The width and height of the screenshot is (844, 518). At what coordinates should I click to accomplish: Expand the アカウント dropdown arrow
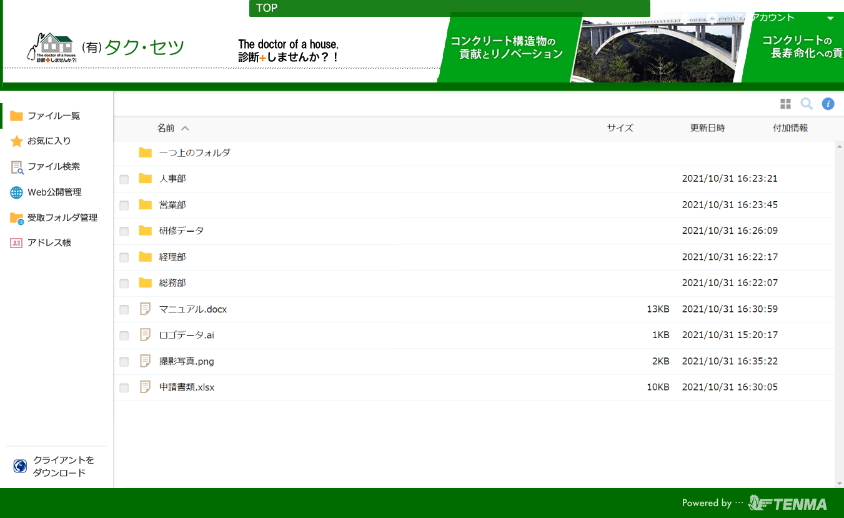coord(830,19)
